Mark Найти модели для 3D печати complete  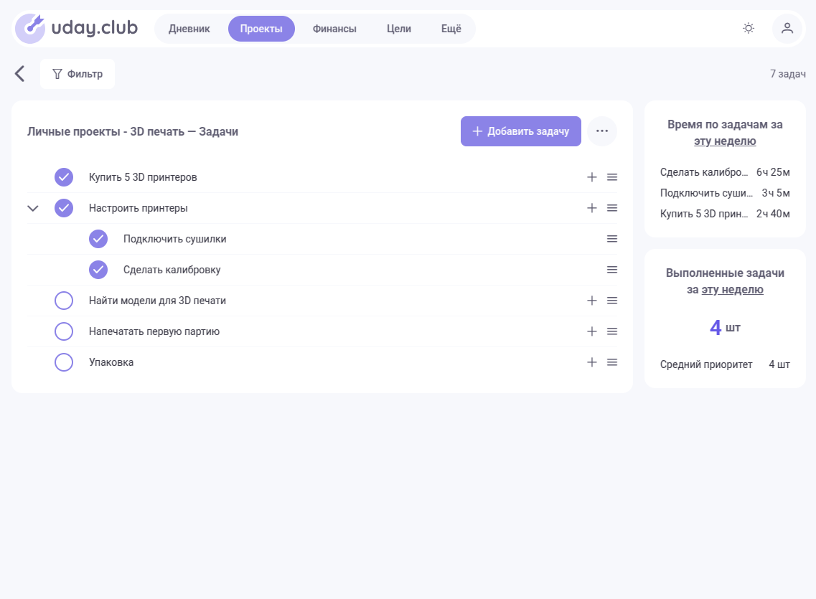[x=64, y=301]
